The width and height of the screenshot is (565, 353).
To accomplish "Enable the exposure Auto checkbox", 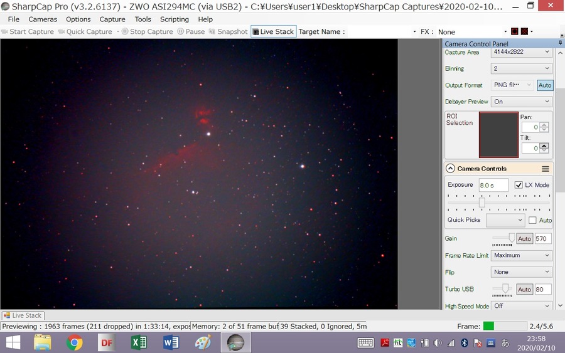I will click(532, 220).
